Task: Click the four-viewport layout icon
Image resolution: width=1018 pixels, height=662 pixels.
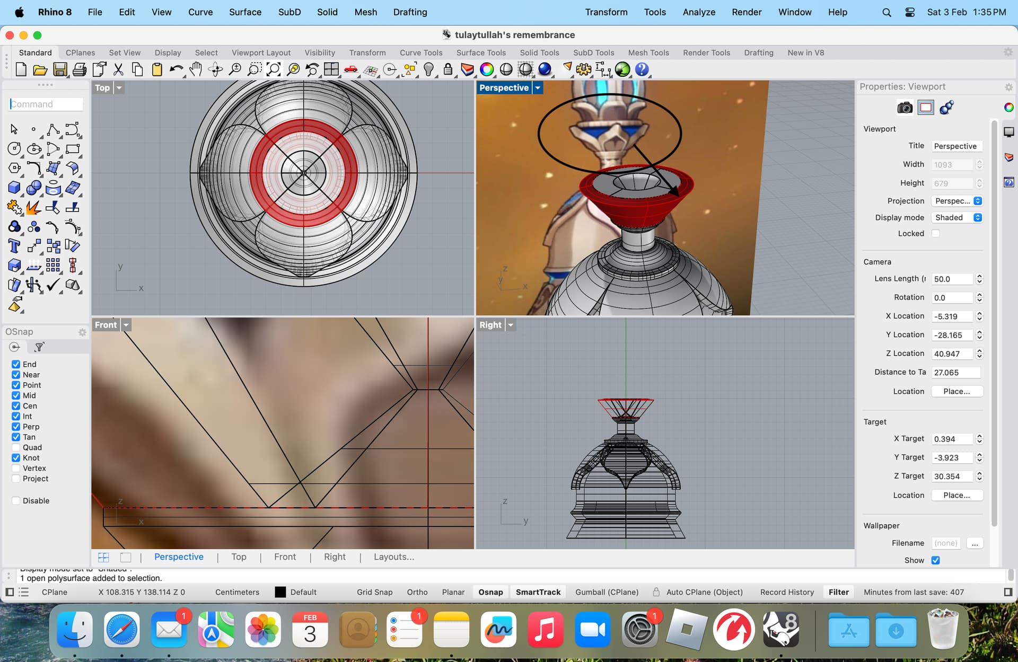Action: click(x=331, y=69)
